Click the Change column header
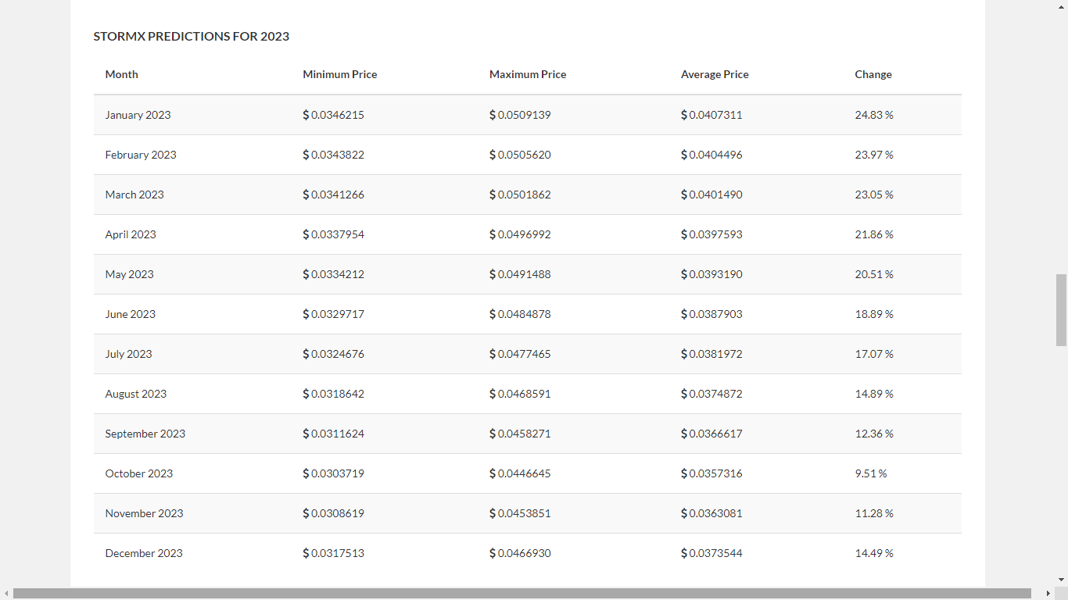 tap(873, 74)
